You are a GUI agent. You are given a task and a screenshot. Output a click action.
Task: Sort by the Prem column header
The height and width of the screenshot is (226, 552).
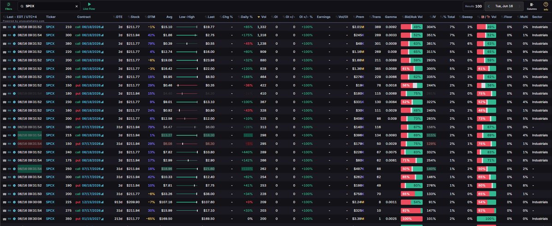tap(358, 17)
